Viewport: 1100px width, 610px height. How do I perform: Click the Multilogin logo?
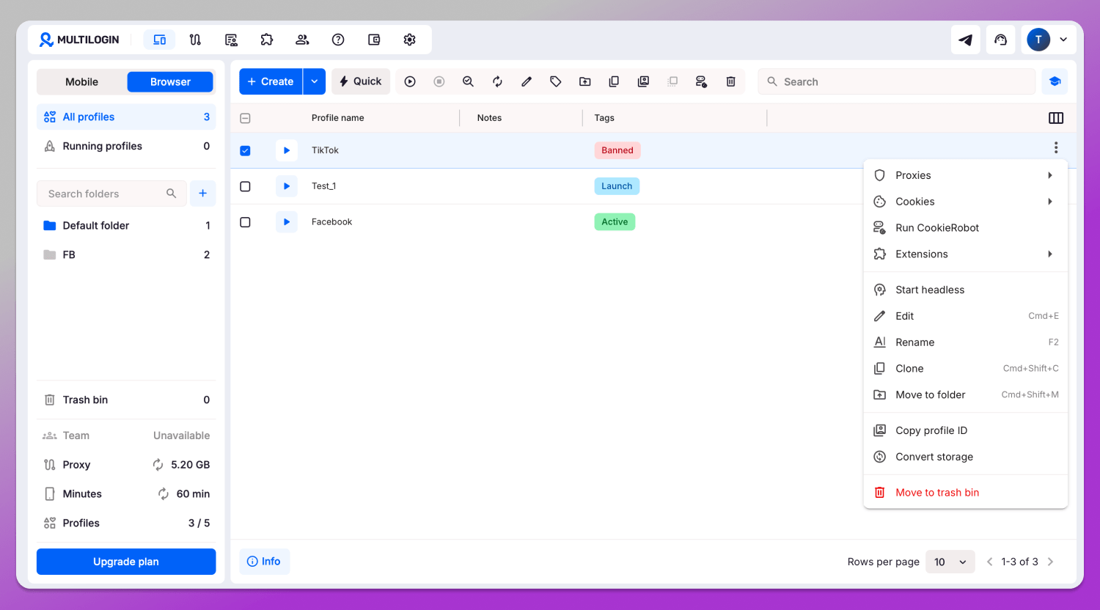79,40
